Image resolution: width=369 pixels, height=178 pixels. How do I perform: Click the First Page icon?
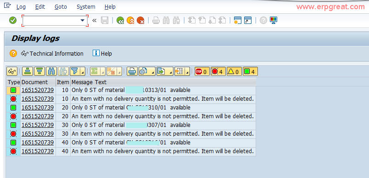click(192, 21)
